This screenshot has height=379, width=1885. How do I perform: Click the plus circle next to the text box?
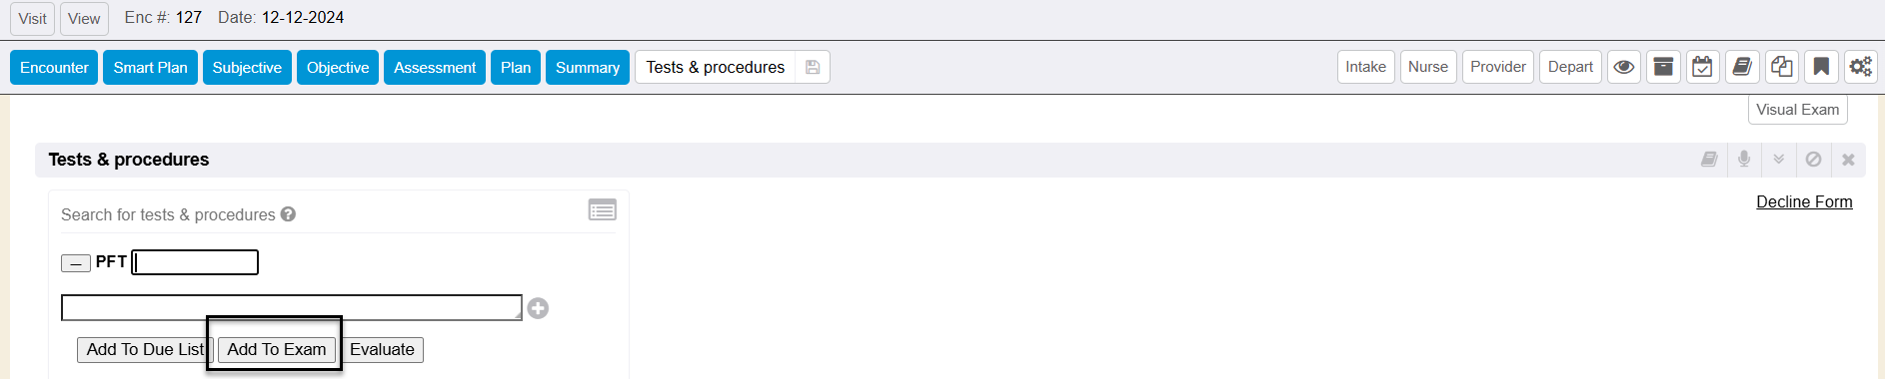(538, 308)
